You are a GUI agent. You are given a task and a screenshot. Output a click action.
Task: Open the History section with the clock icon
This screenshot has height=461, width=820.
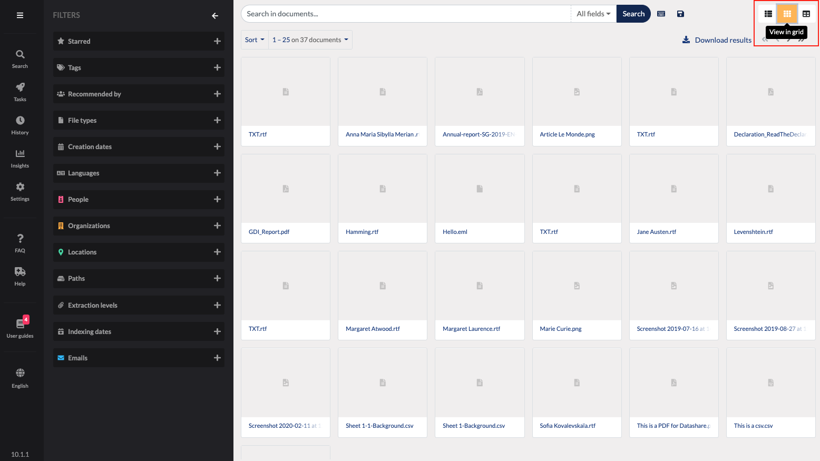(20, 125)
